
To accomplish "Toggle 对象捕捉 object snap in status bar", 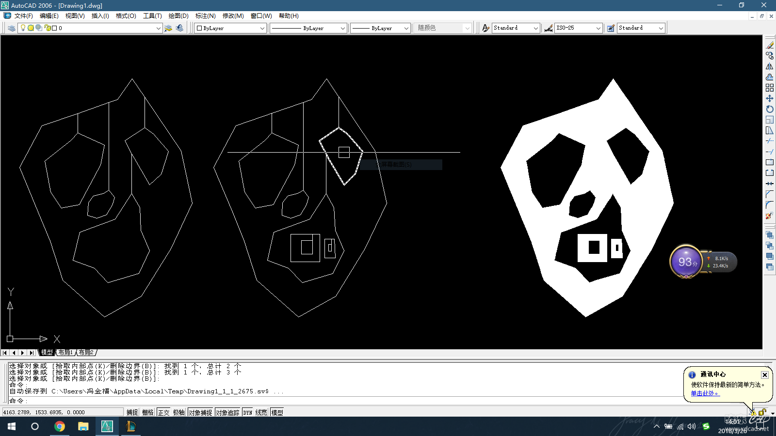I will (x=201, y=412).
